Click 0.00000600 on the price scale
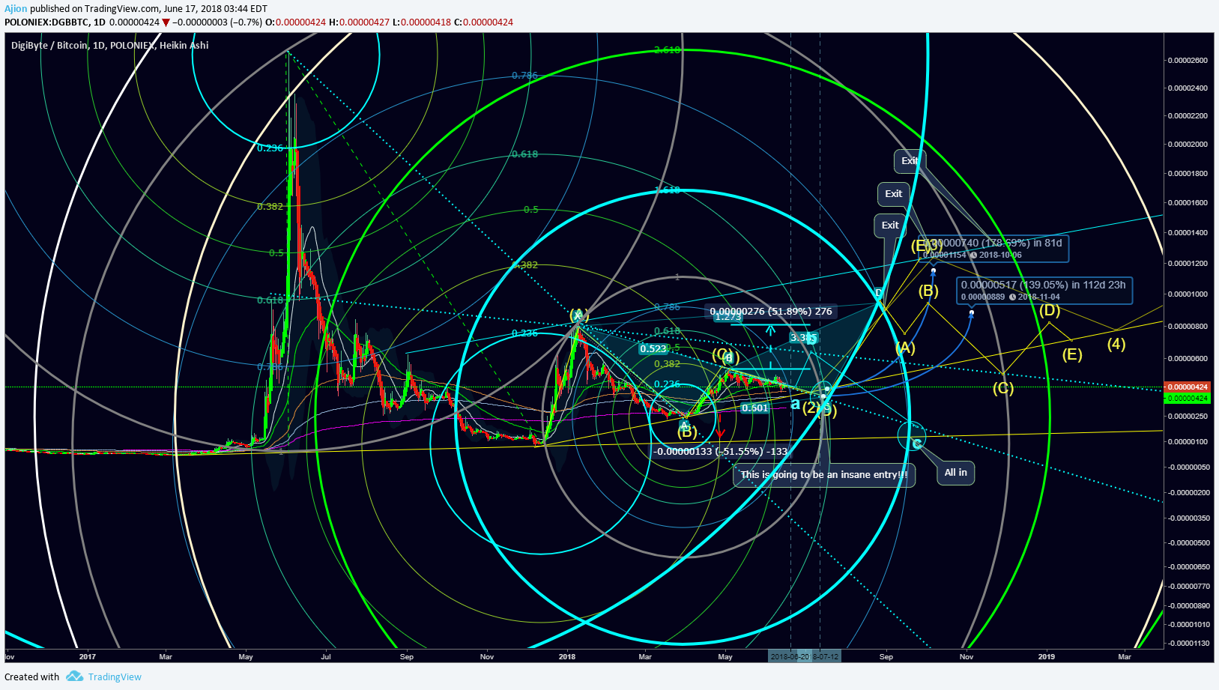The width and height of the screenshot is (1219, 690). tap(1188, 359)
